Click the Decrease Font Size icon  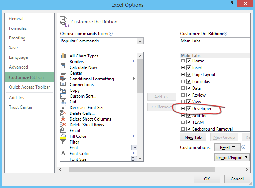pos(63,108)
